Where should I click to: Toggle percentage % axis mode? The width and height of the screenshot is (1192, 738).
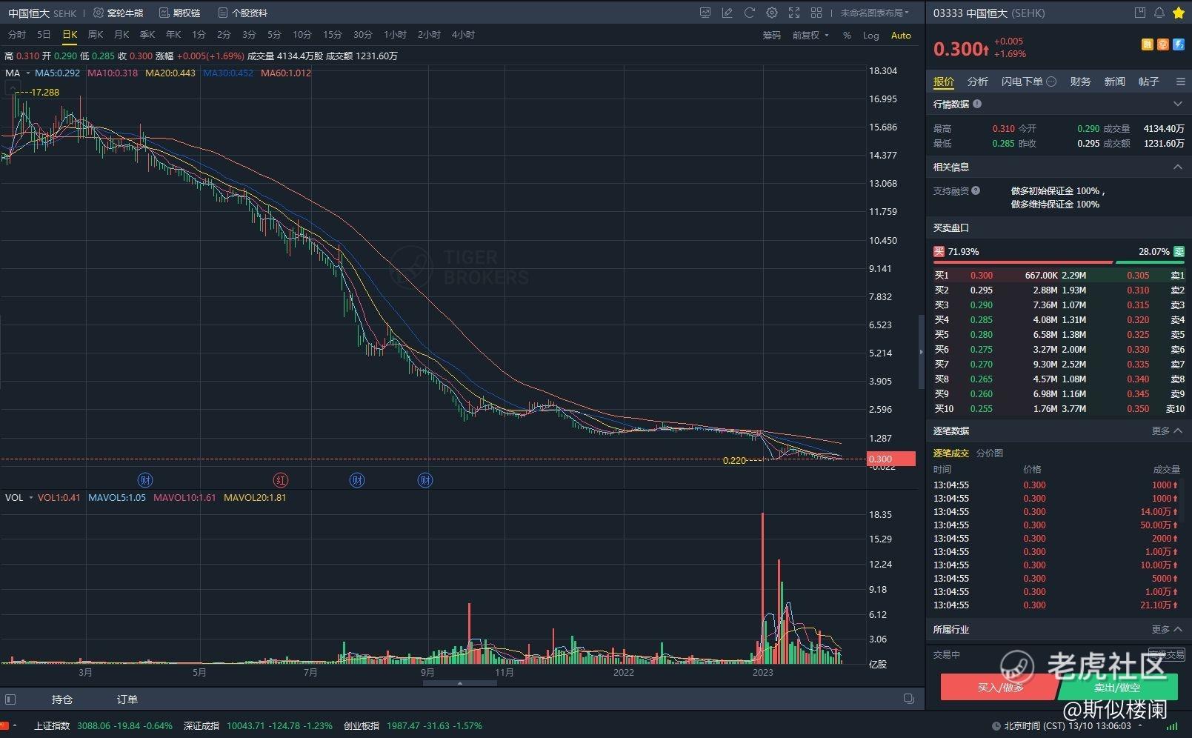(x=847, y=35)
